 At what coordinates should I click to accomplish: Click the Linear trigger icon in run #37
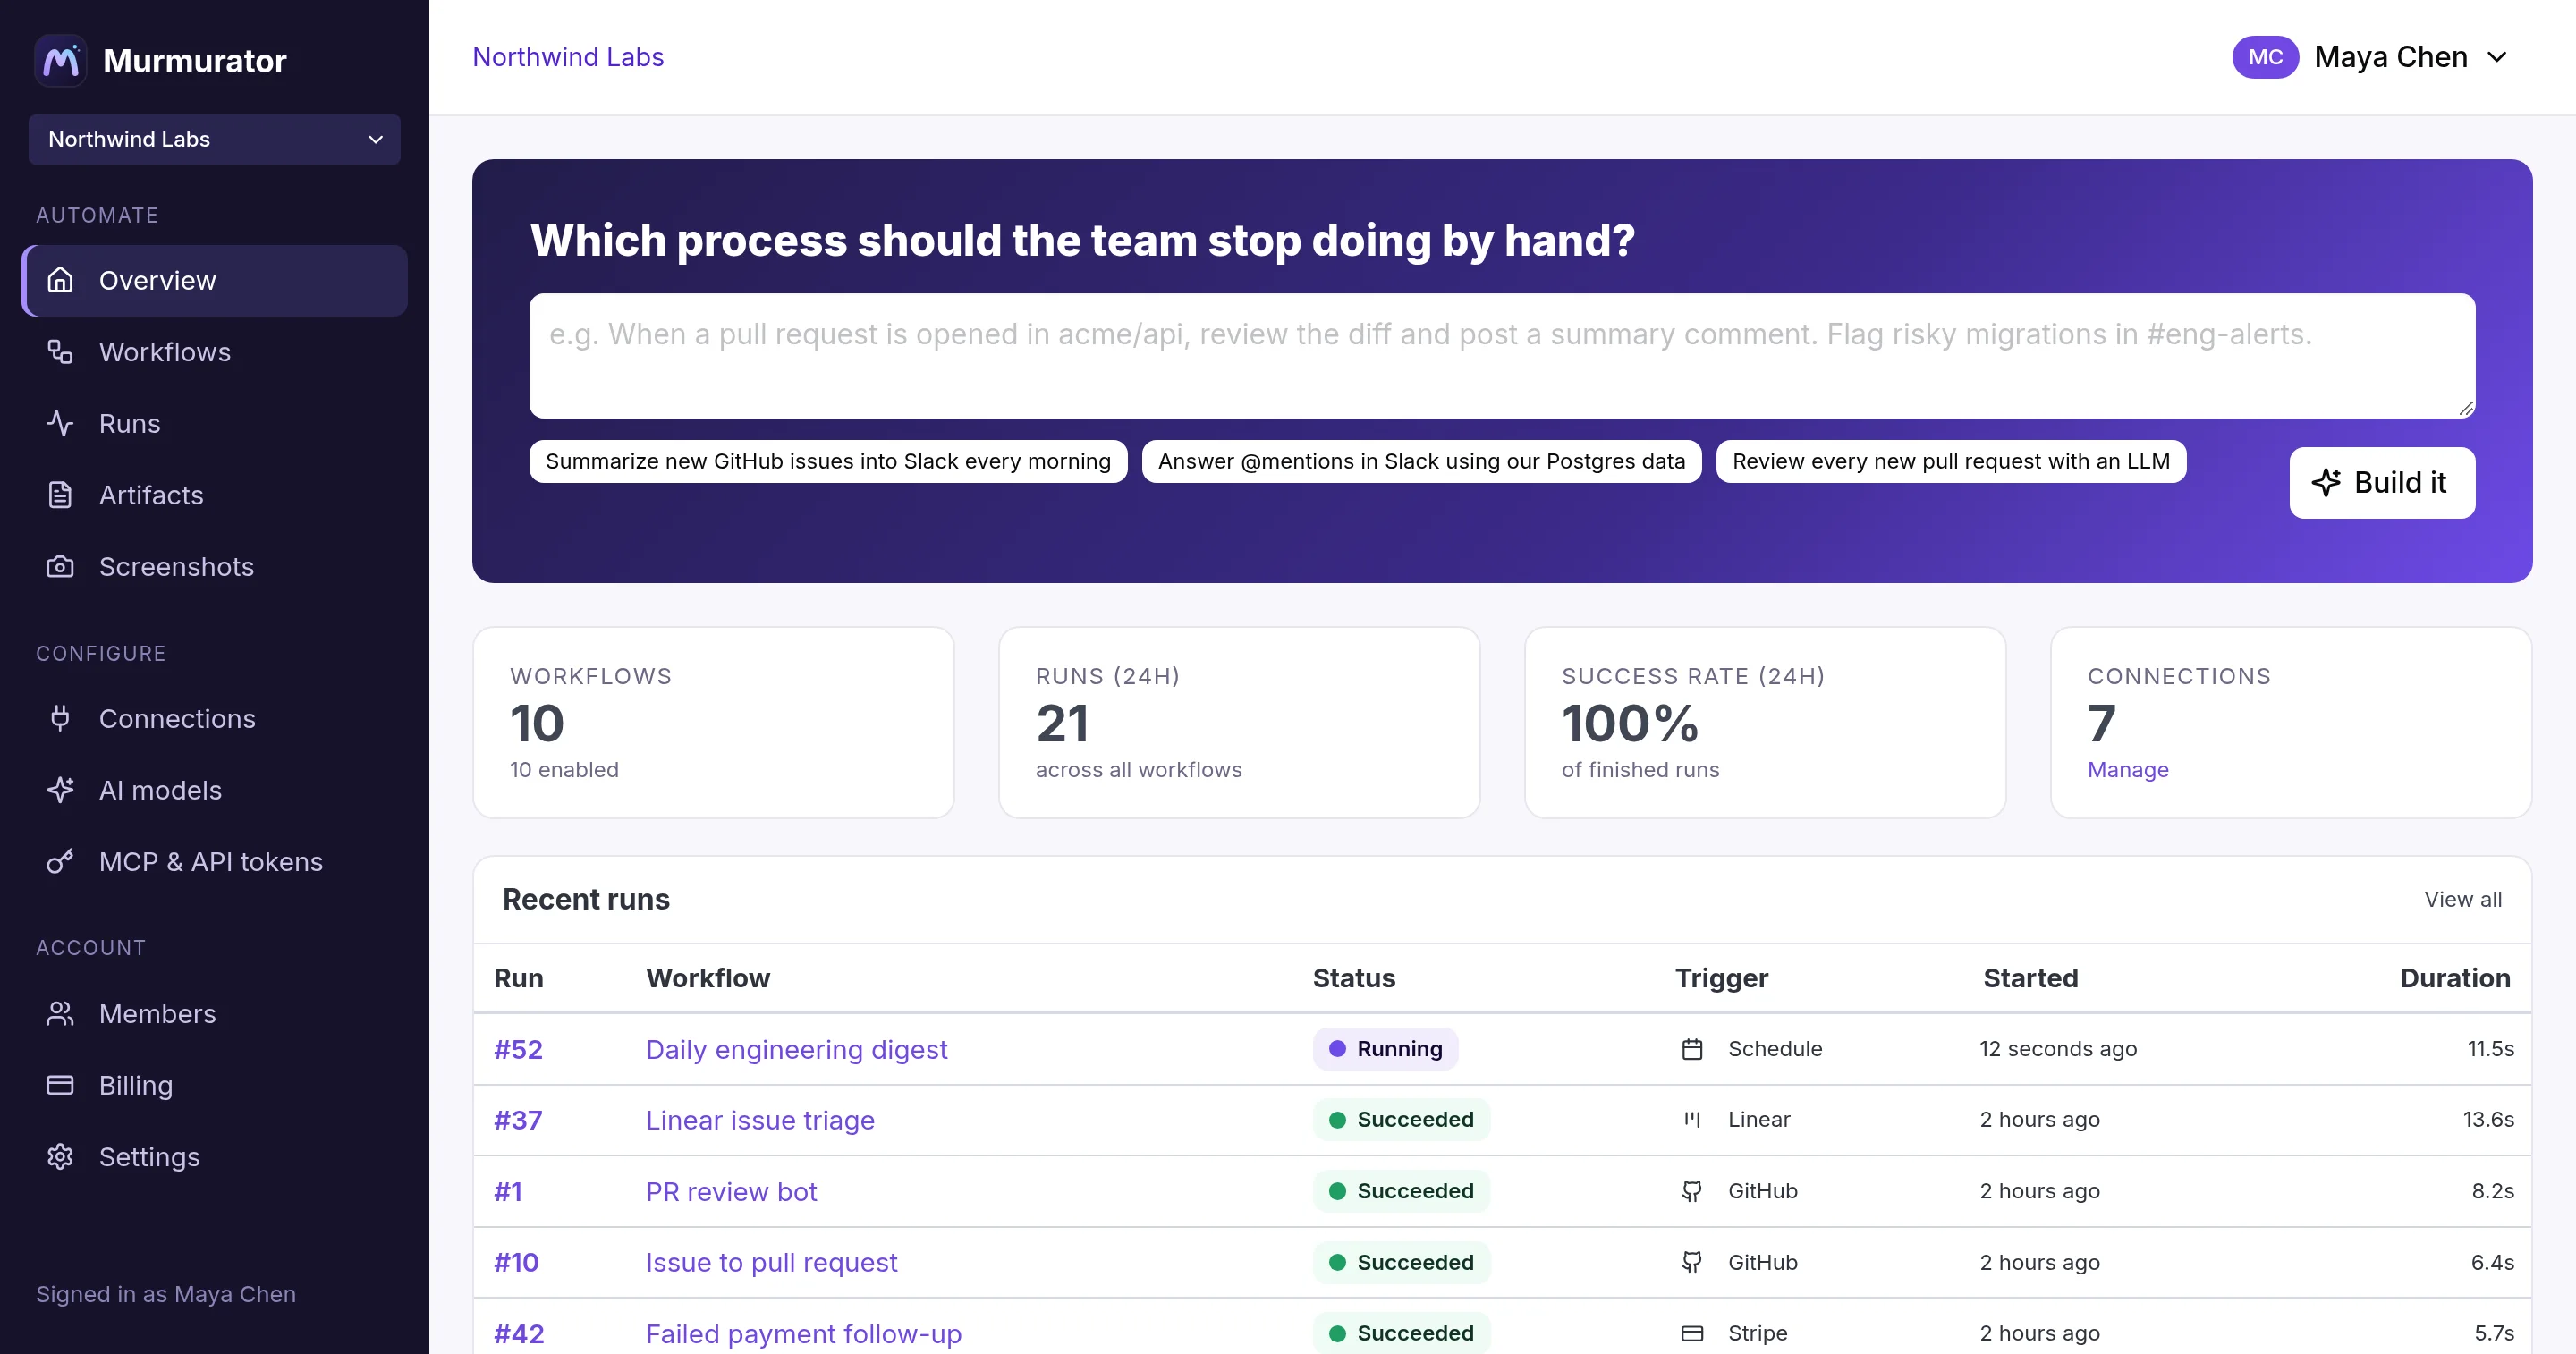(1692, 1120)
